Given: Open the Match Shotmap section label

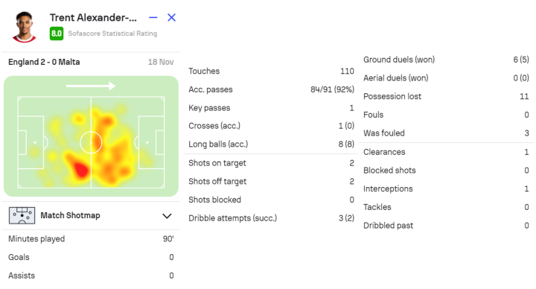Looking at the screenshot, I should click(x=70, y=215).
